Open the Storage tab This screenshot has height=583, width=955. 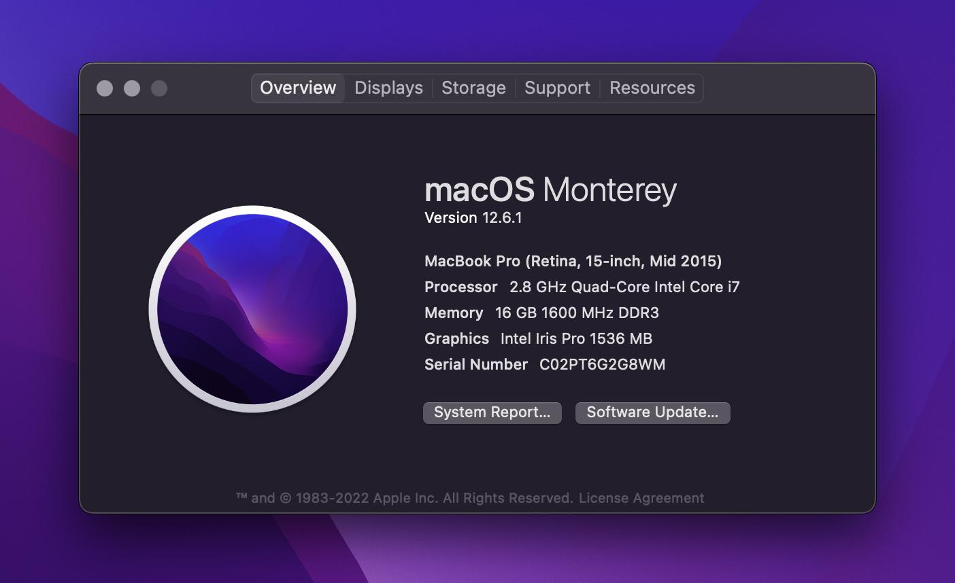click(473, 88)
